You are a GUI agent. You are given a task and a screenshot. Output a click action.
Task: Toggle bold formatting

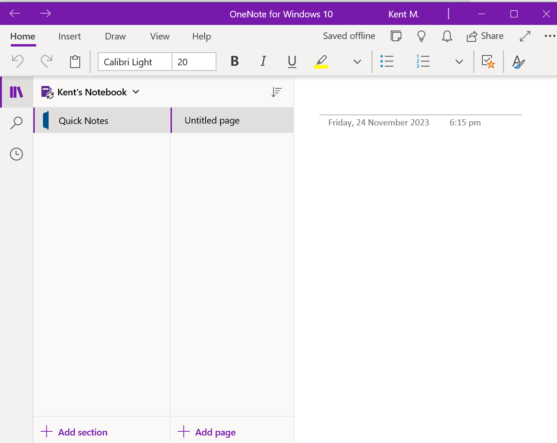[234, 61]
